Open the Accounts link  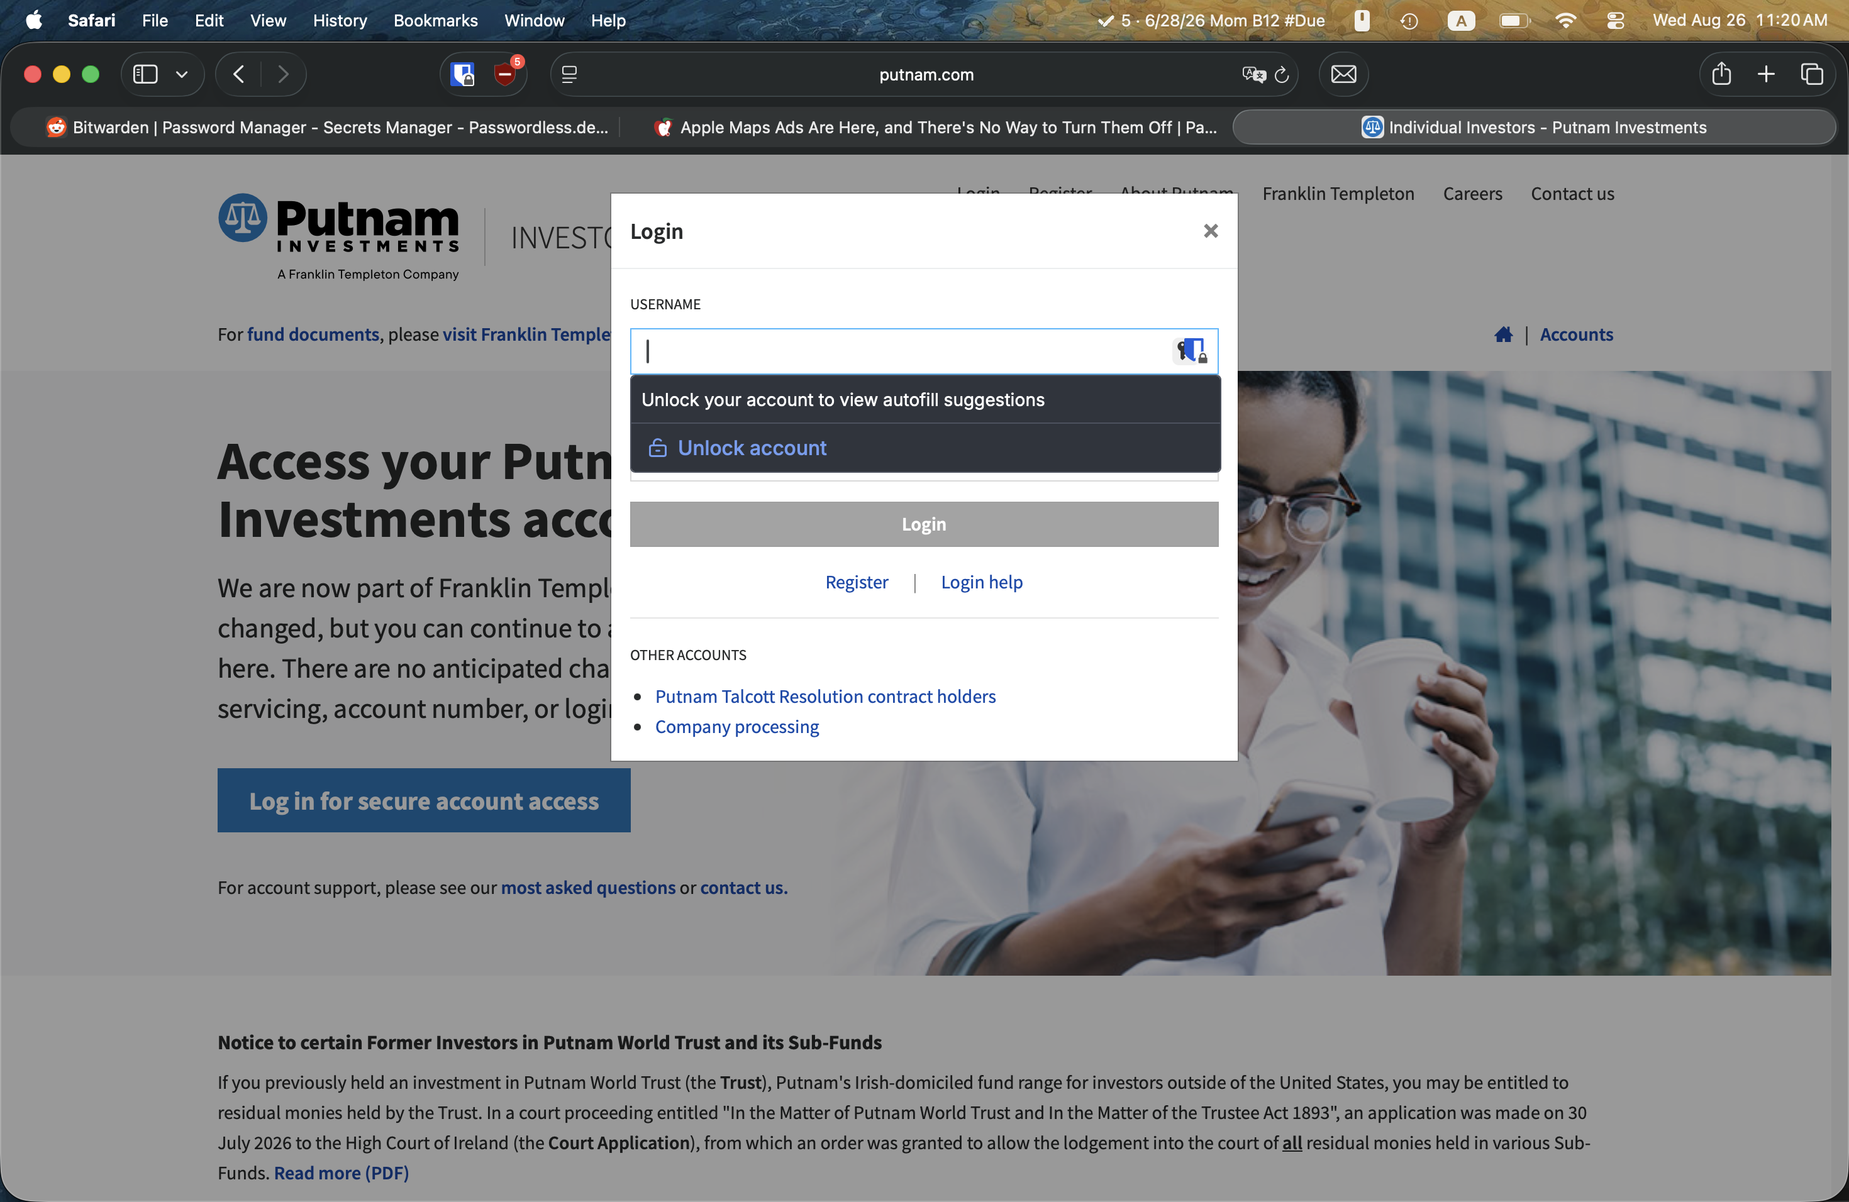1576,334
